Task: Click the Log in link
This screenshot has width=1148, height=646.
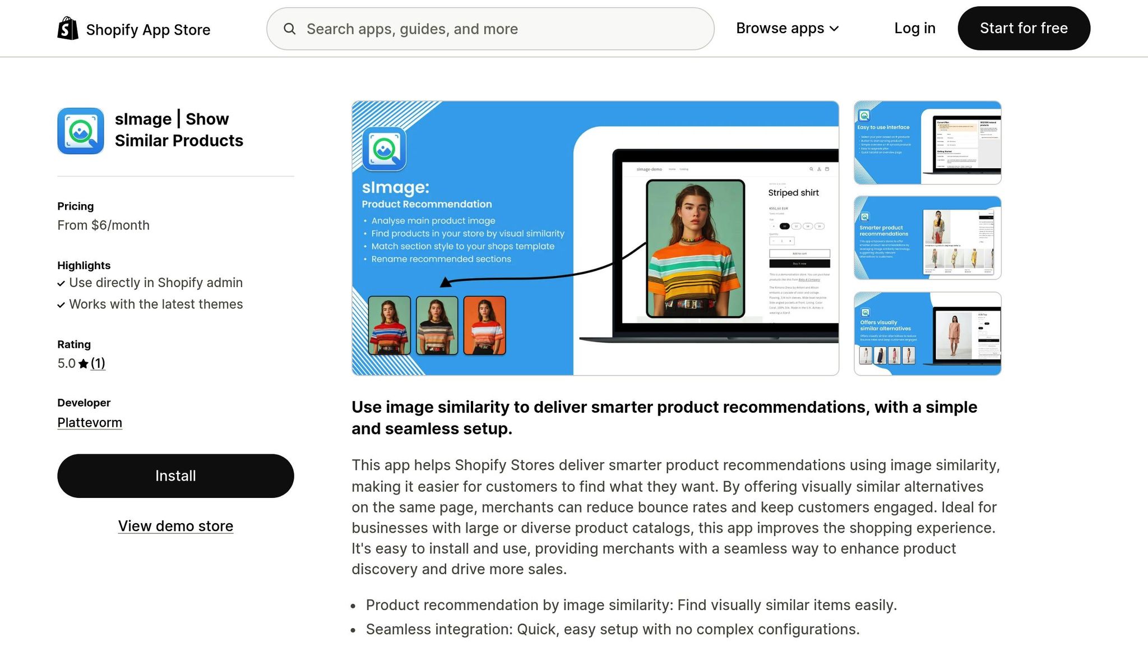Action: (x=914, y=28)
